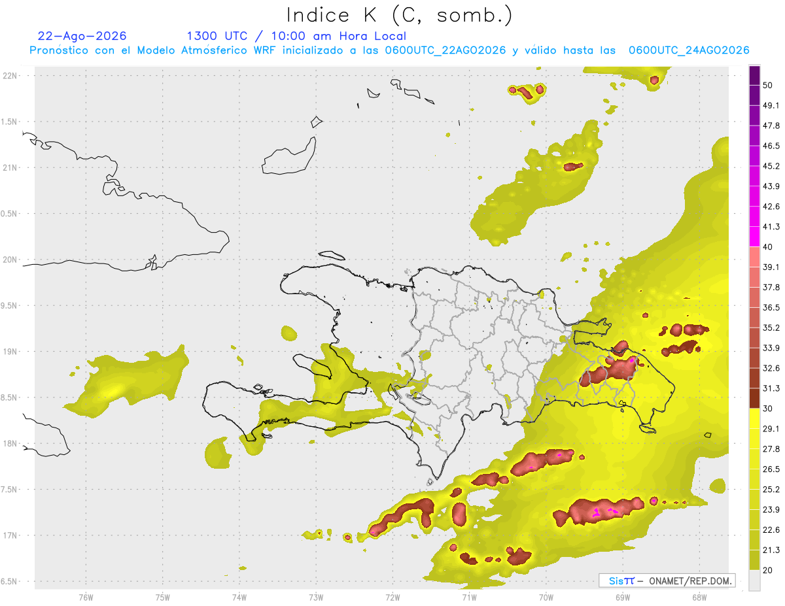Viewport: 785px width, 606px height.
Task: Click the '31.3' color scale value
Action: click(772, 389)
